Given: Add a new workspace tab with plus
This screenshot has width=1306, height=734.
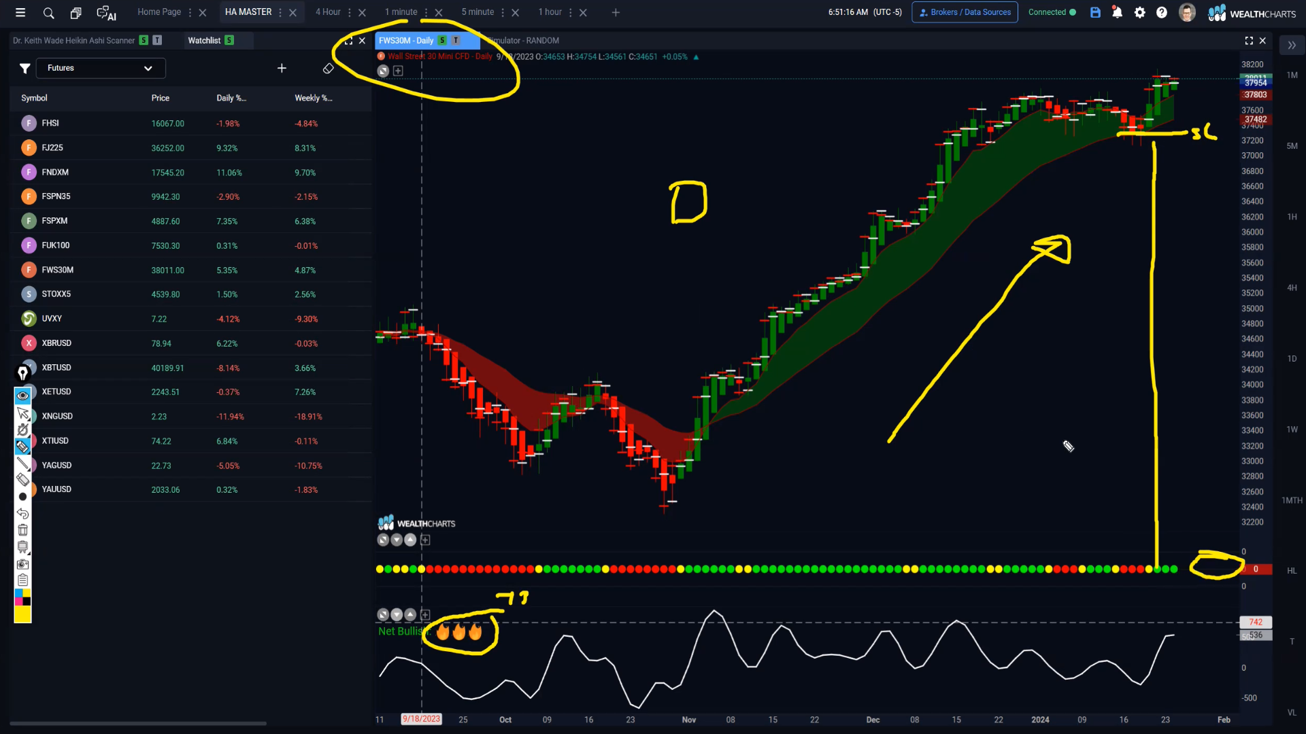Looking at the screenshot, I should (616, 12).
